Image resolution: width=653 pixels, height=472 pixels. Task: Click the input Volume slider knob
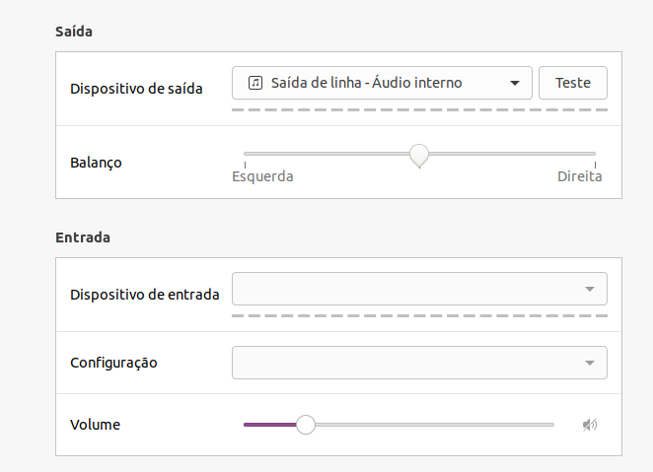[306, 425]
